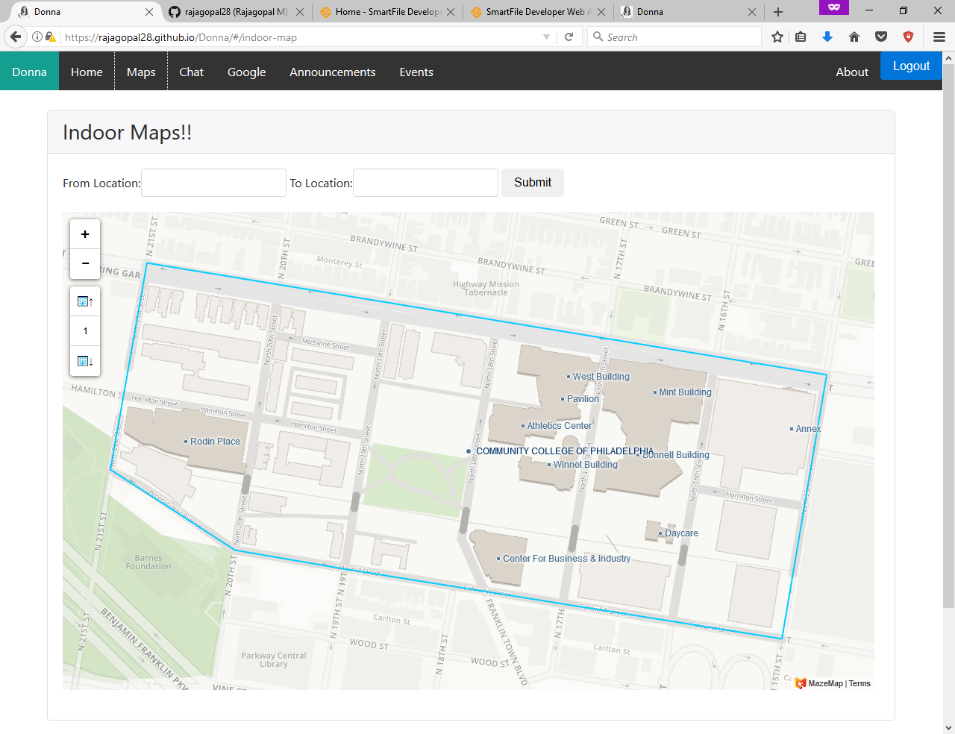The height and width of the screenshot is (734, 955).
Task: Reload the current page
Action: point(569,37)
